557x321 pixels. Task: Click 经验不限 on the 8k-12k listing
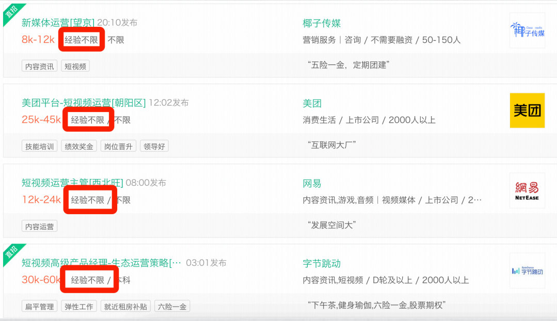pyautogui.click(x=82, y=40)
